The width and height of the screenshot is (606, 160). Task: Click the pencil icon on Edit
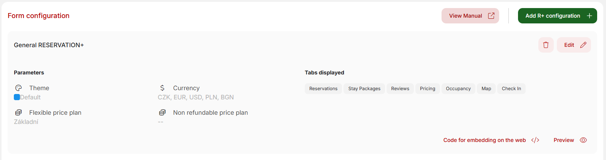(x=583, y=45)
